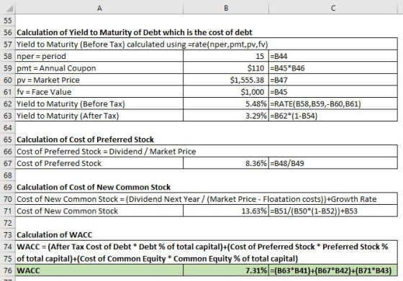The height and width of the screenshot is (281, 403).
Task: Click the select-all corner triangle
Action: 9,9
